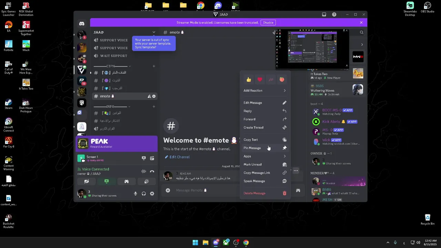Viewport: 441px width, 248px height.
Task: Open more options three-dots on message
Action: coord(296,170)
